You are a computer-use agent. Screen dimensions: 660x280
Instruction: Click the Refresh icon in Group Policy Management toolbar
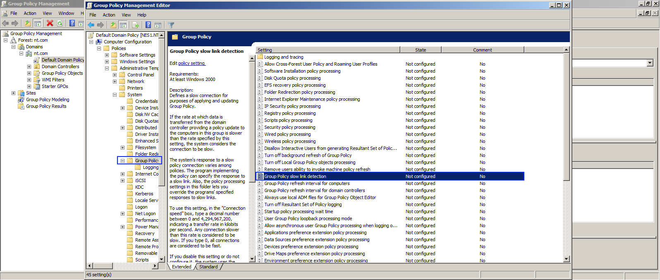pyautogui.click(x=60, y=23)
